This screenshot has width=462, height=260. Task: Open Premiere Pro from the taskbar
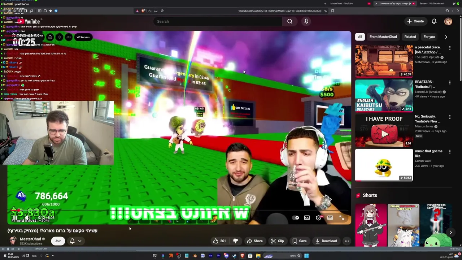(x=218, y=256)
